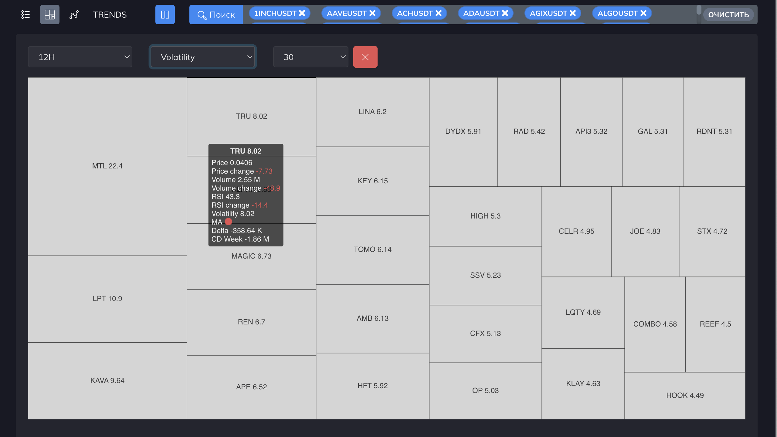Open the scatter chart view icon

pos(74,15)
